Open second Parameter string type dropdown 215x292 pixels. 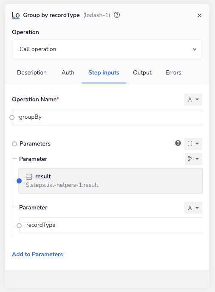pyautogui.click(x=193, y=208)
